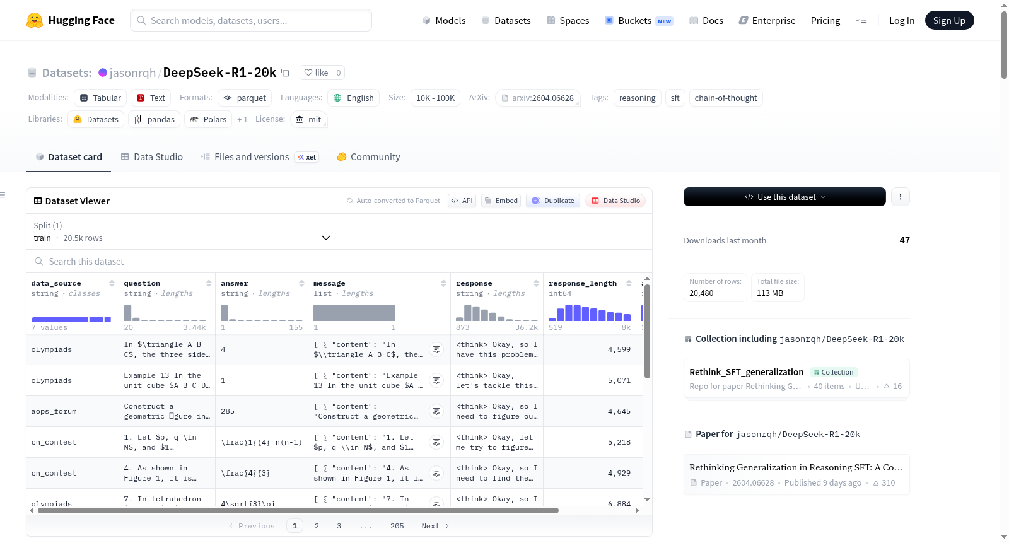Screen dimensions: 1009x543
Task: Click the response_length histogram bars
Action: 590,313
